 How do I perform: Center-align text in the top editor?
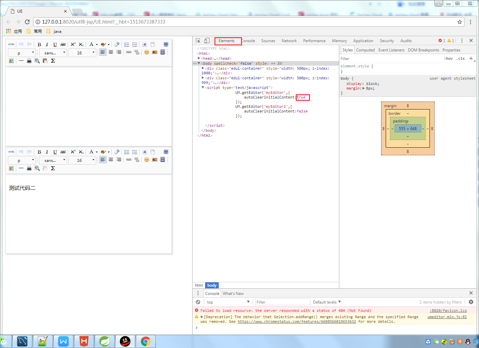[x=111, y=52]
